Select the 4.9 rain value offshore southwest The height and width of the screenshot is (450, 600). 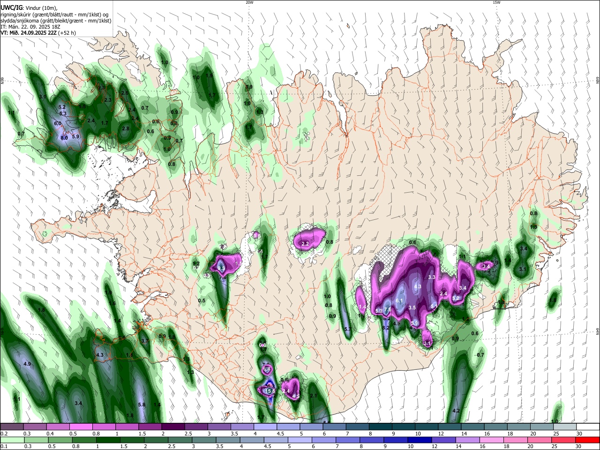coord(27,364)
